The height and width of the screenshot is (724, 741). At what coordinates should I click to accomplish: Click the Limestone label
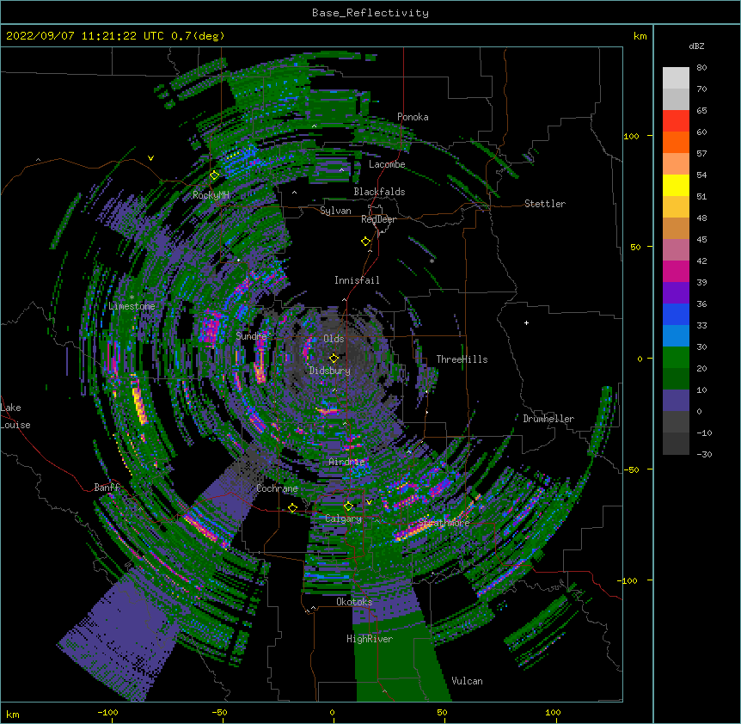click(x=132, y=306)
